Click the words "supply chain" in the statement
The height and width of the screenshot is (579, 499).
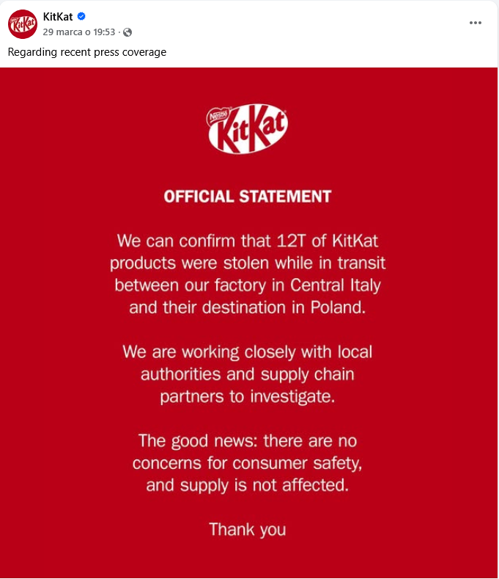(308, 374)
